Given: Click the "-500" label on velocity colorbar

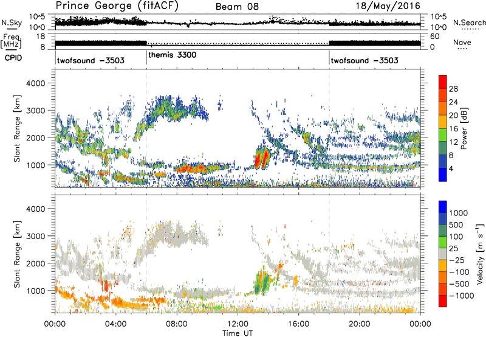Looking at the screenshot, I should click(459, 284).
